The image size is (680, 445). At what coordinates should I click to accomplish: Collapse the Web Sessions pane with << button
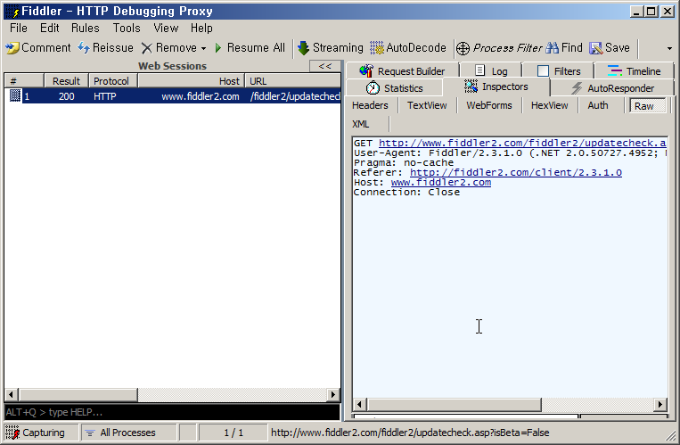[324, 66]
